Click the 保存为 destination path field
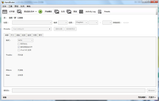The width and height of the screenshot is (159, 101). point(79,90)
